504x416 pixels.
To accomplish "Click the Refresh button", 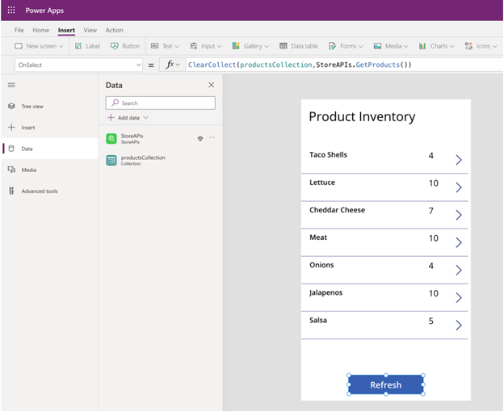I will pos(386,384).
